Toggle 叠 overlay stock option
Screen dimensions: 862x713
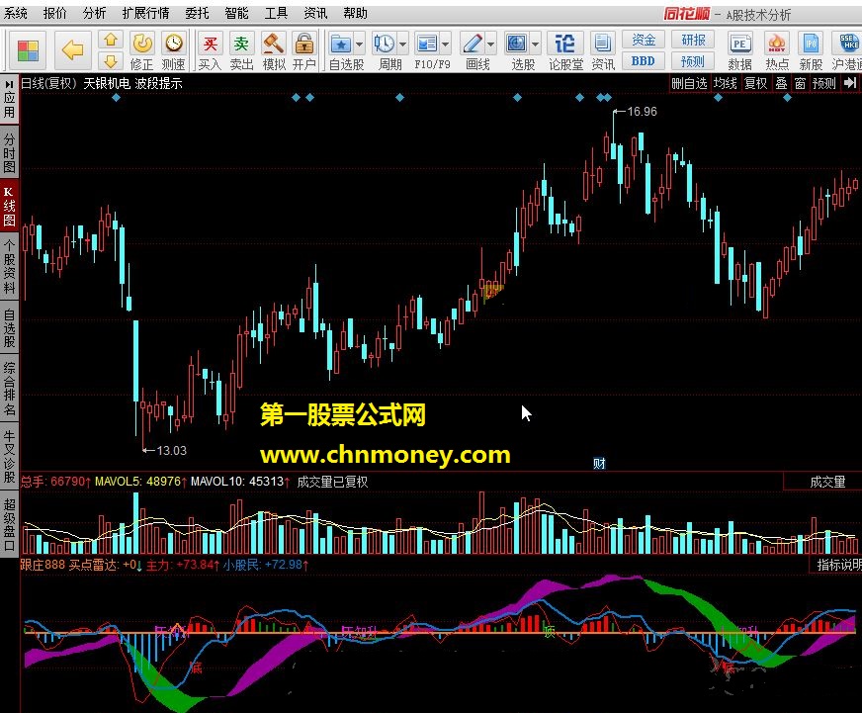pos(781,83)
